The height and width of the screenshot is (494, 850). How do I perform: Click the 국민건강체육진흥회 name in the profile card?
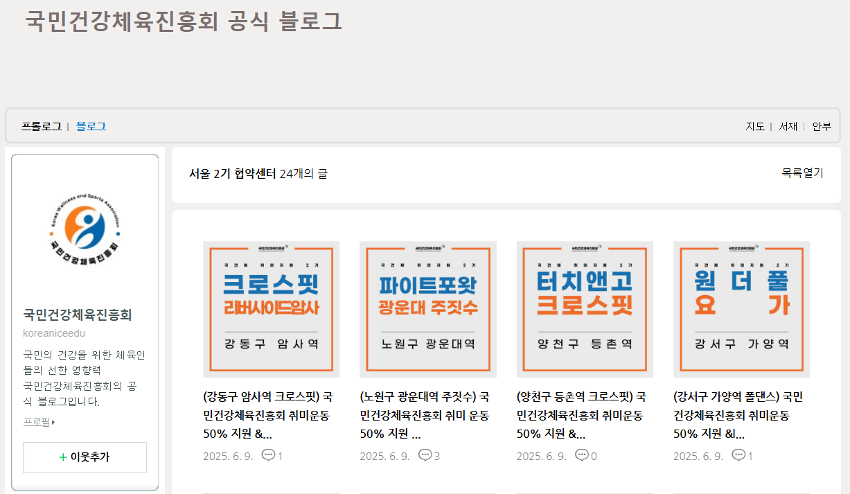point(78,315)
